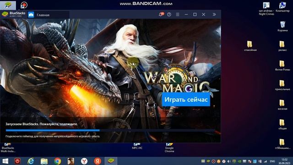Select the Главная home tab
Image resolution: width=293 pixels, height=165 pixels.
tap(49, 15)
